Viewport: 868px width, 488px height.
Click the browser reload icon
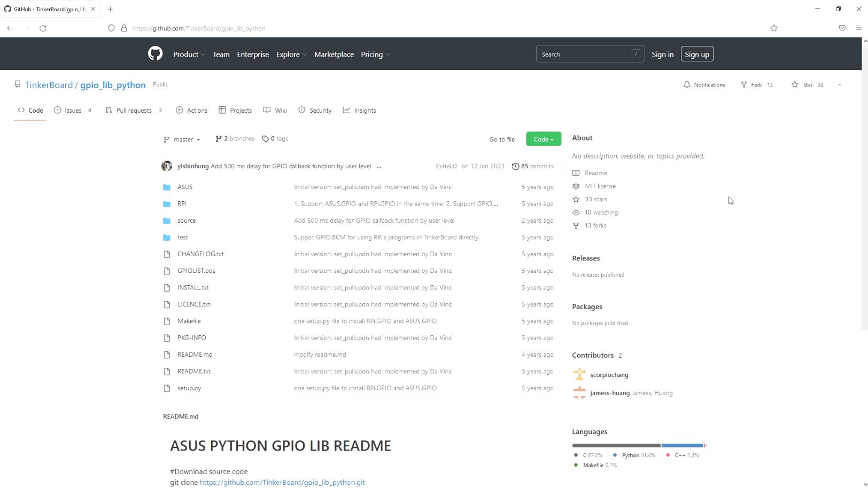click(x=43, y=28)
